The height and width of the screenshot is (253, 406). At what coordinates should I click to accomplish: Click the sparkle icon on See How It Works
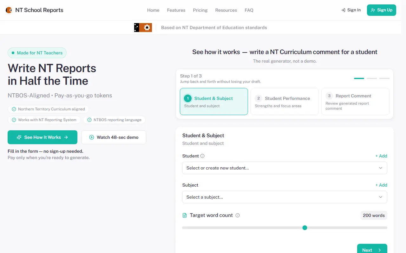[19, 137]
